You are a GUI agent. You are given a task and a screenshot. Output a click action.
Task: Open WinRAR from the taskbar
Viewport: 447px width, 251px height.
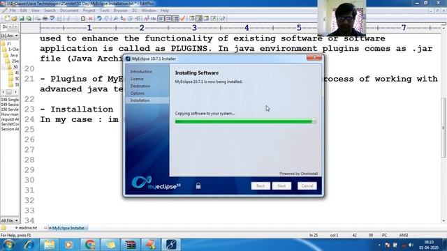(131, 245)
